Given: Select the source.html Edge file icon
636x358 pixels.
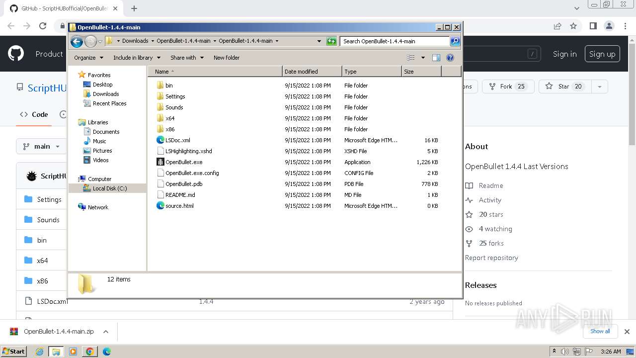Looking at the screenshot, I should click(160, 206).
